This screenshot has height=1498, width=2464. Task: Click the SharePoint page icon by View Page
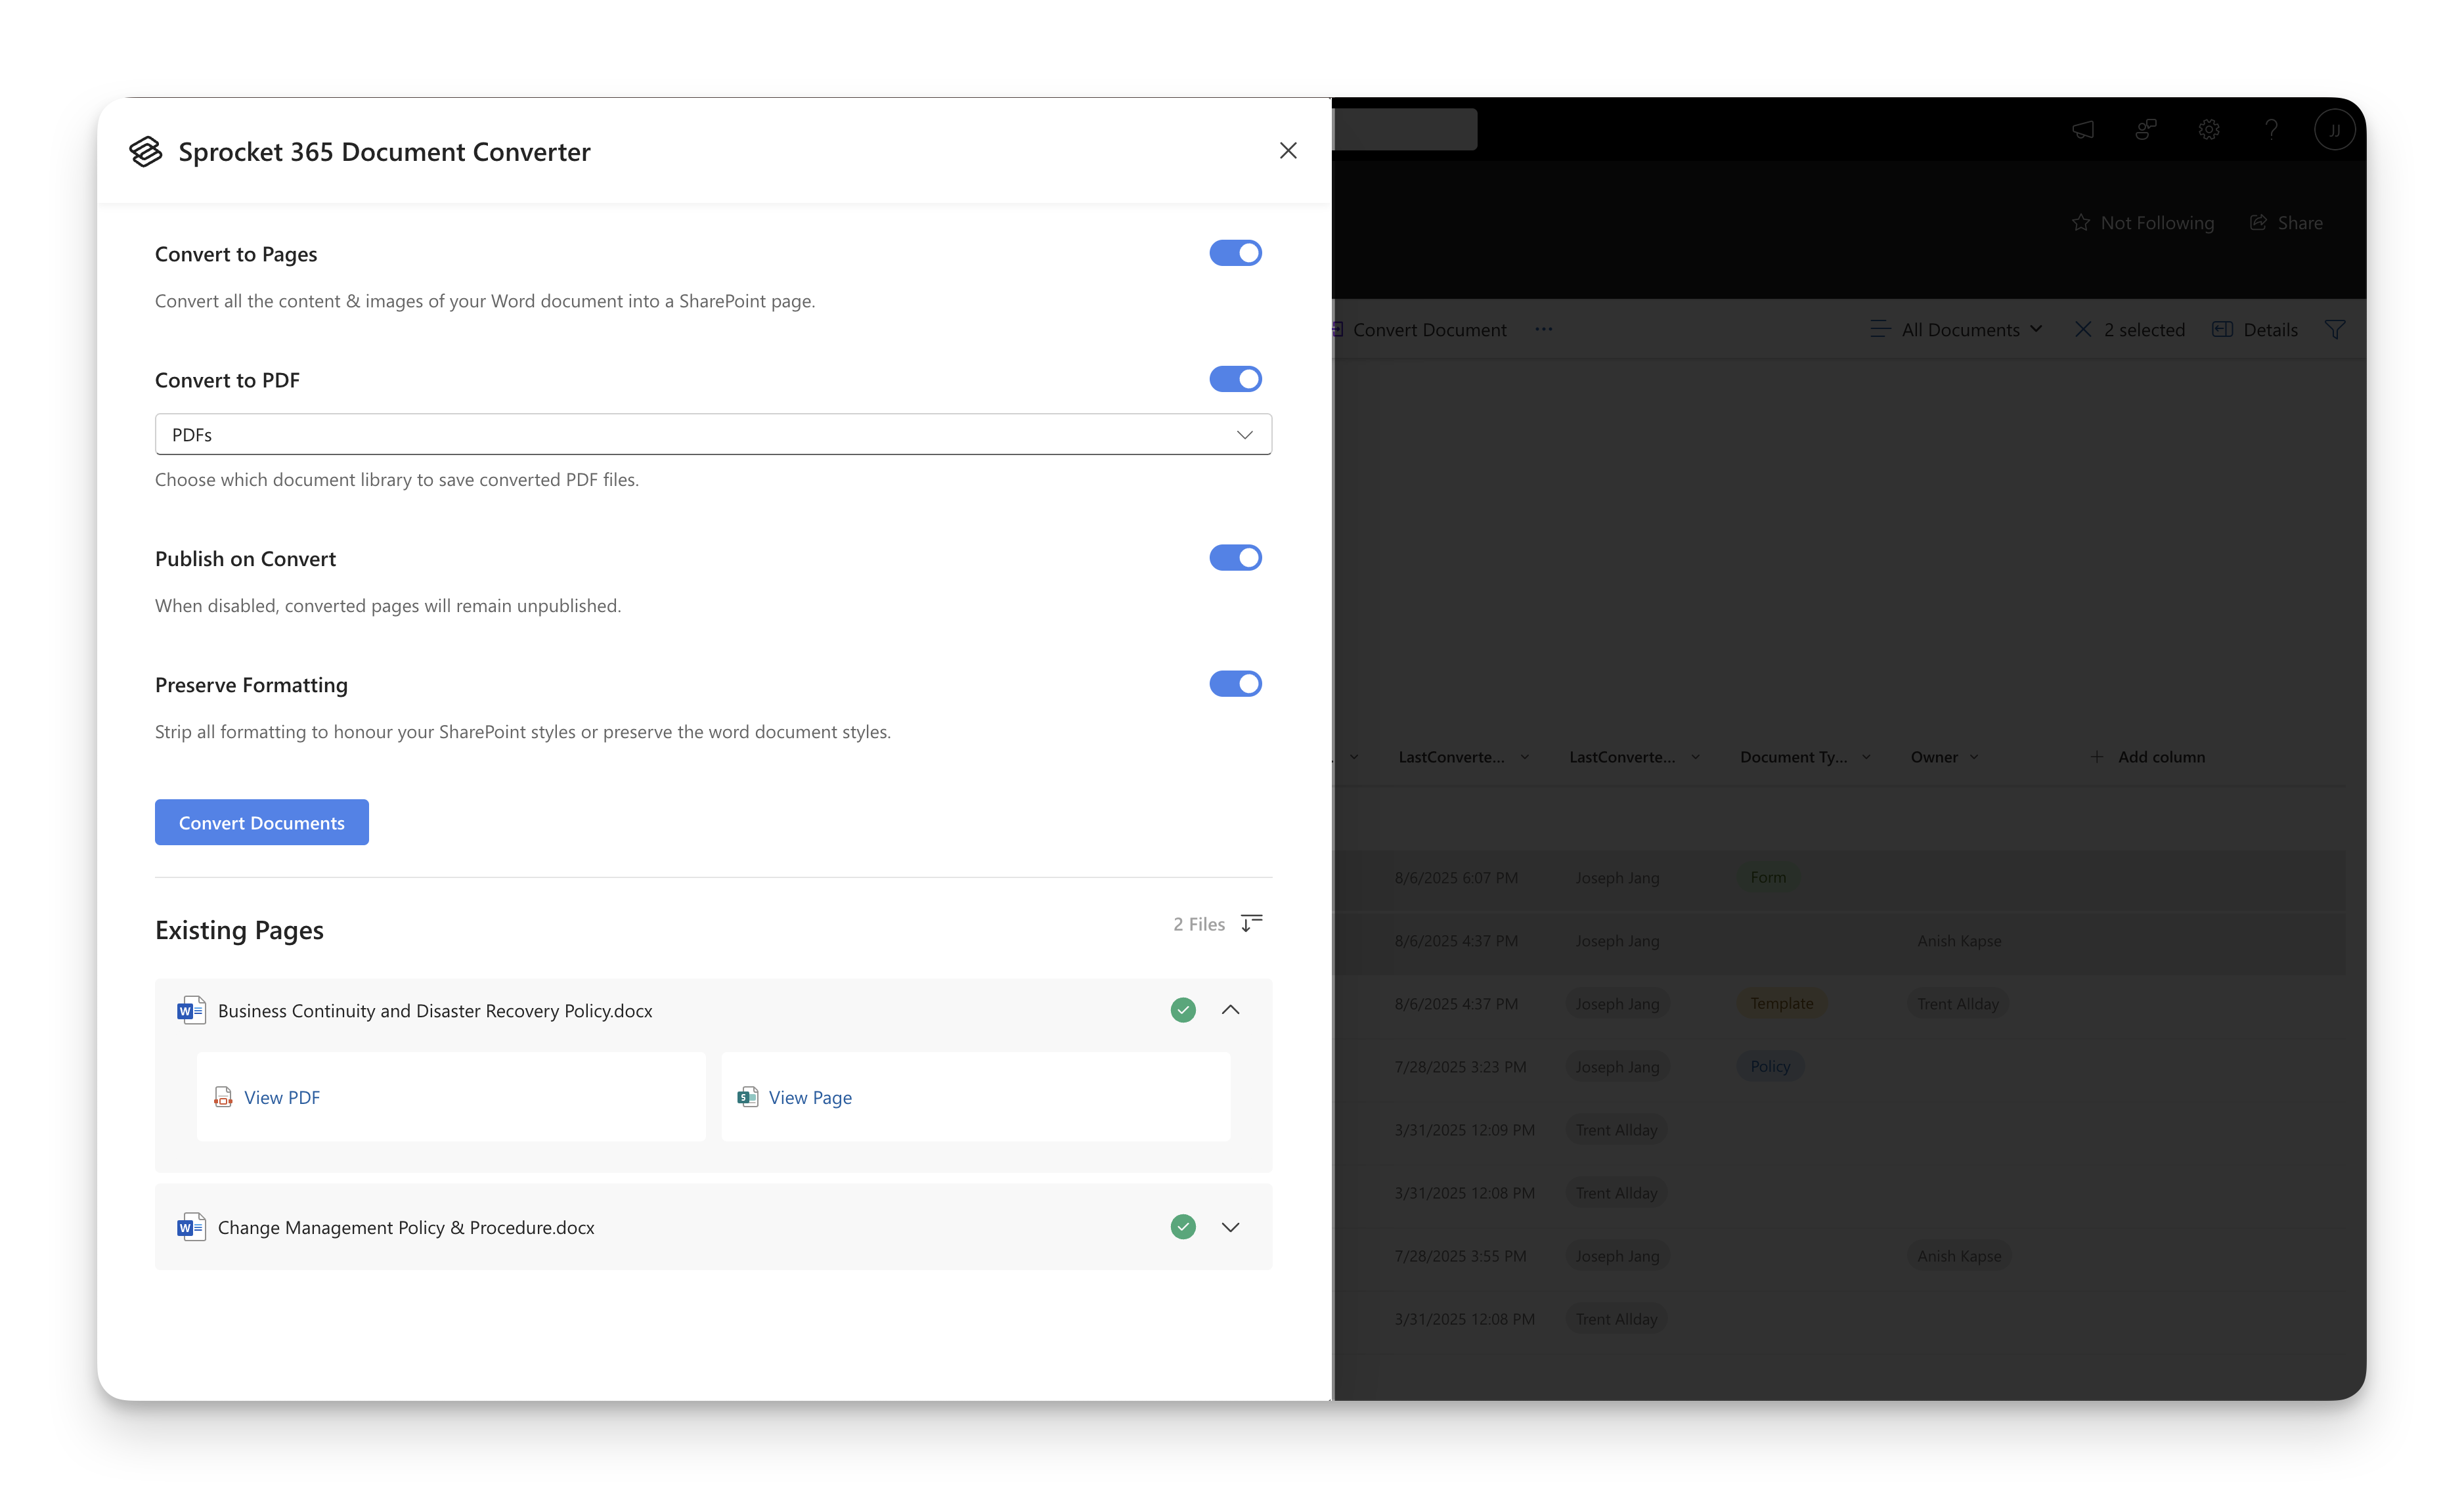click(x=747, y=1097)
